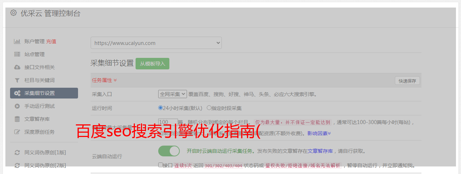Screen dimensions: 461x174
Task: Select 采集细节设置 in the sidebar
Action: [44, 93]
